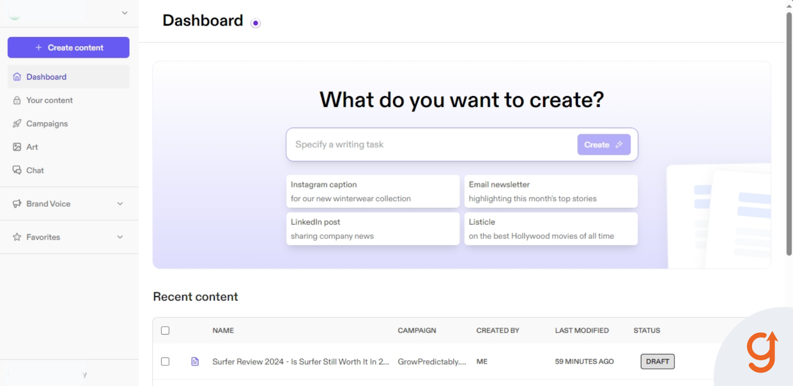
Task: Sort by the LAST MODIFIED column header
Action: [582, 331]
